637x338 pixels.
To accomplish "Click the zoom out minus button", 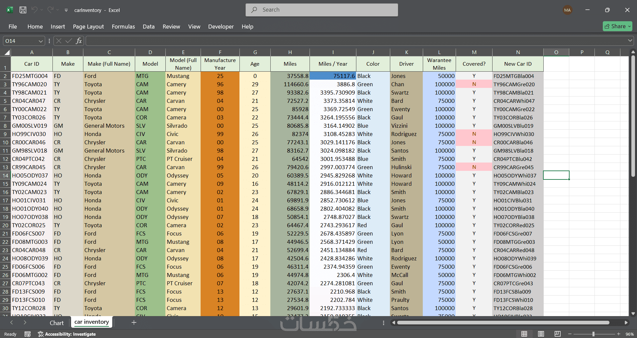I will pyautogui.click(x=570, y=334).
